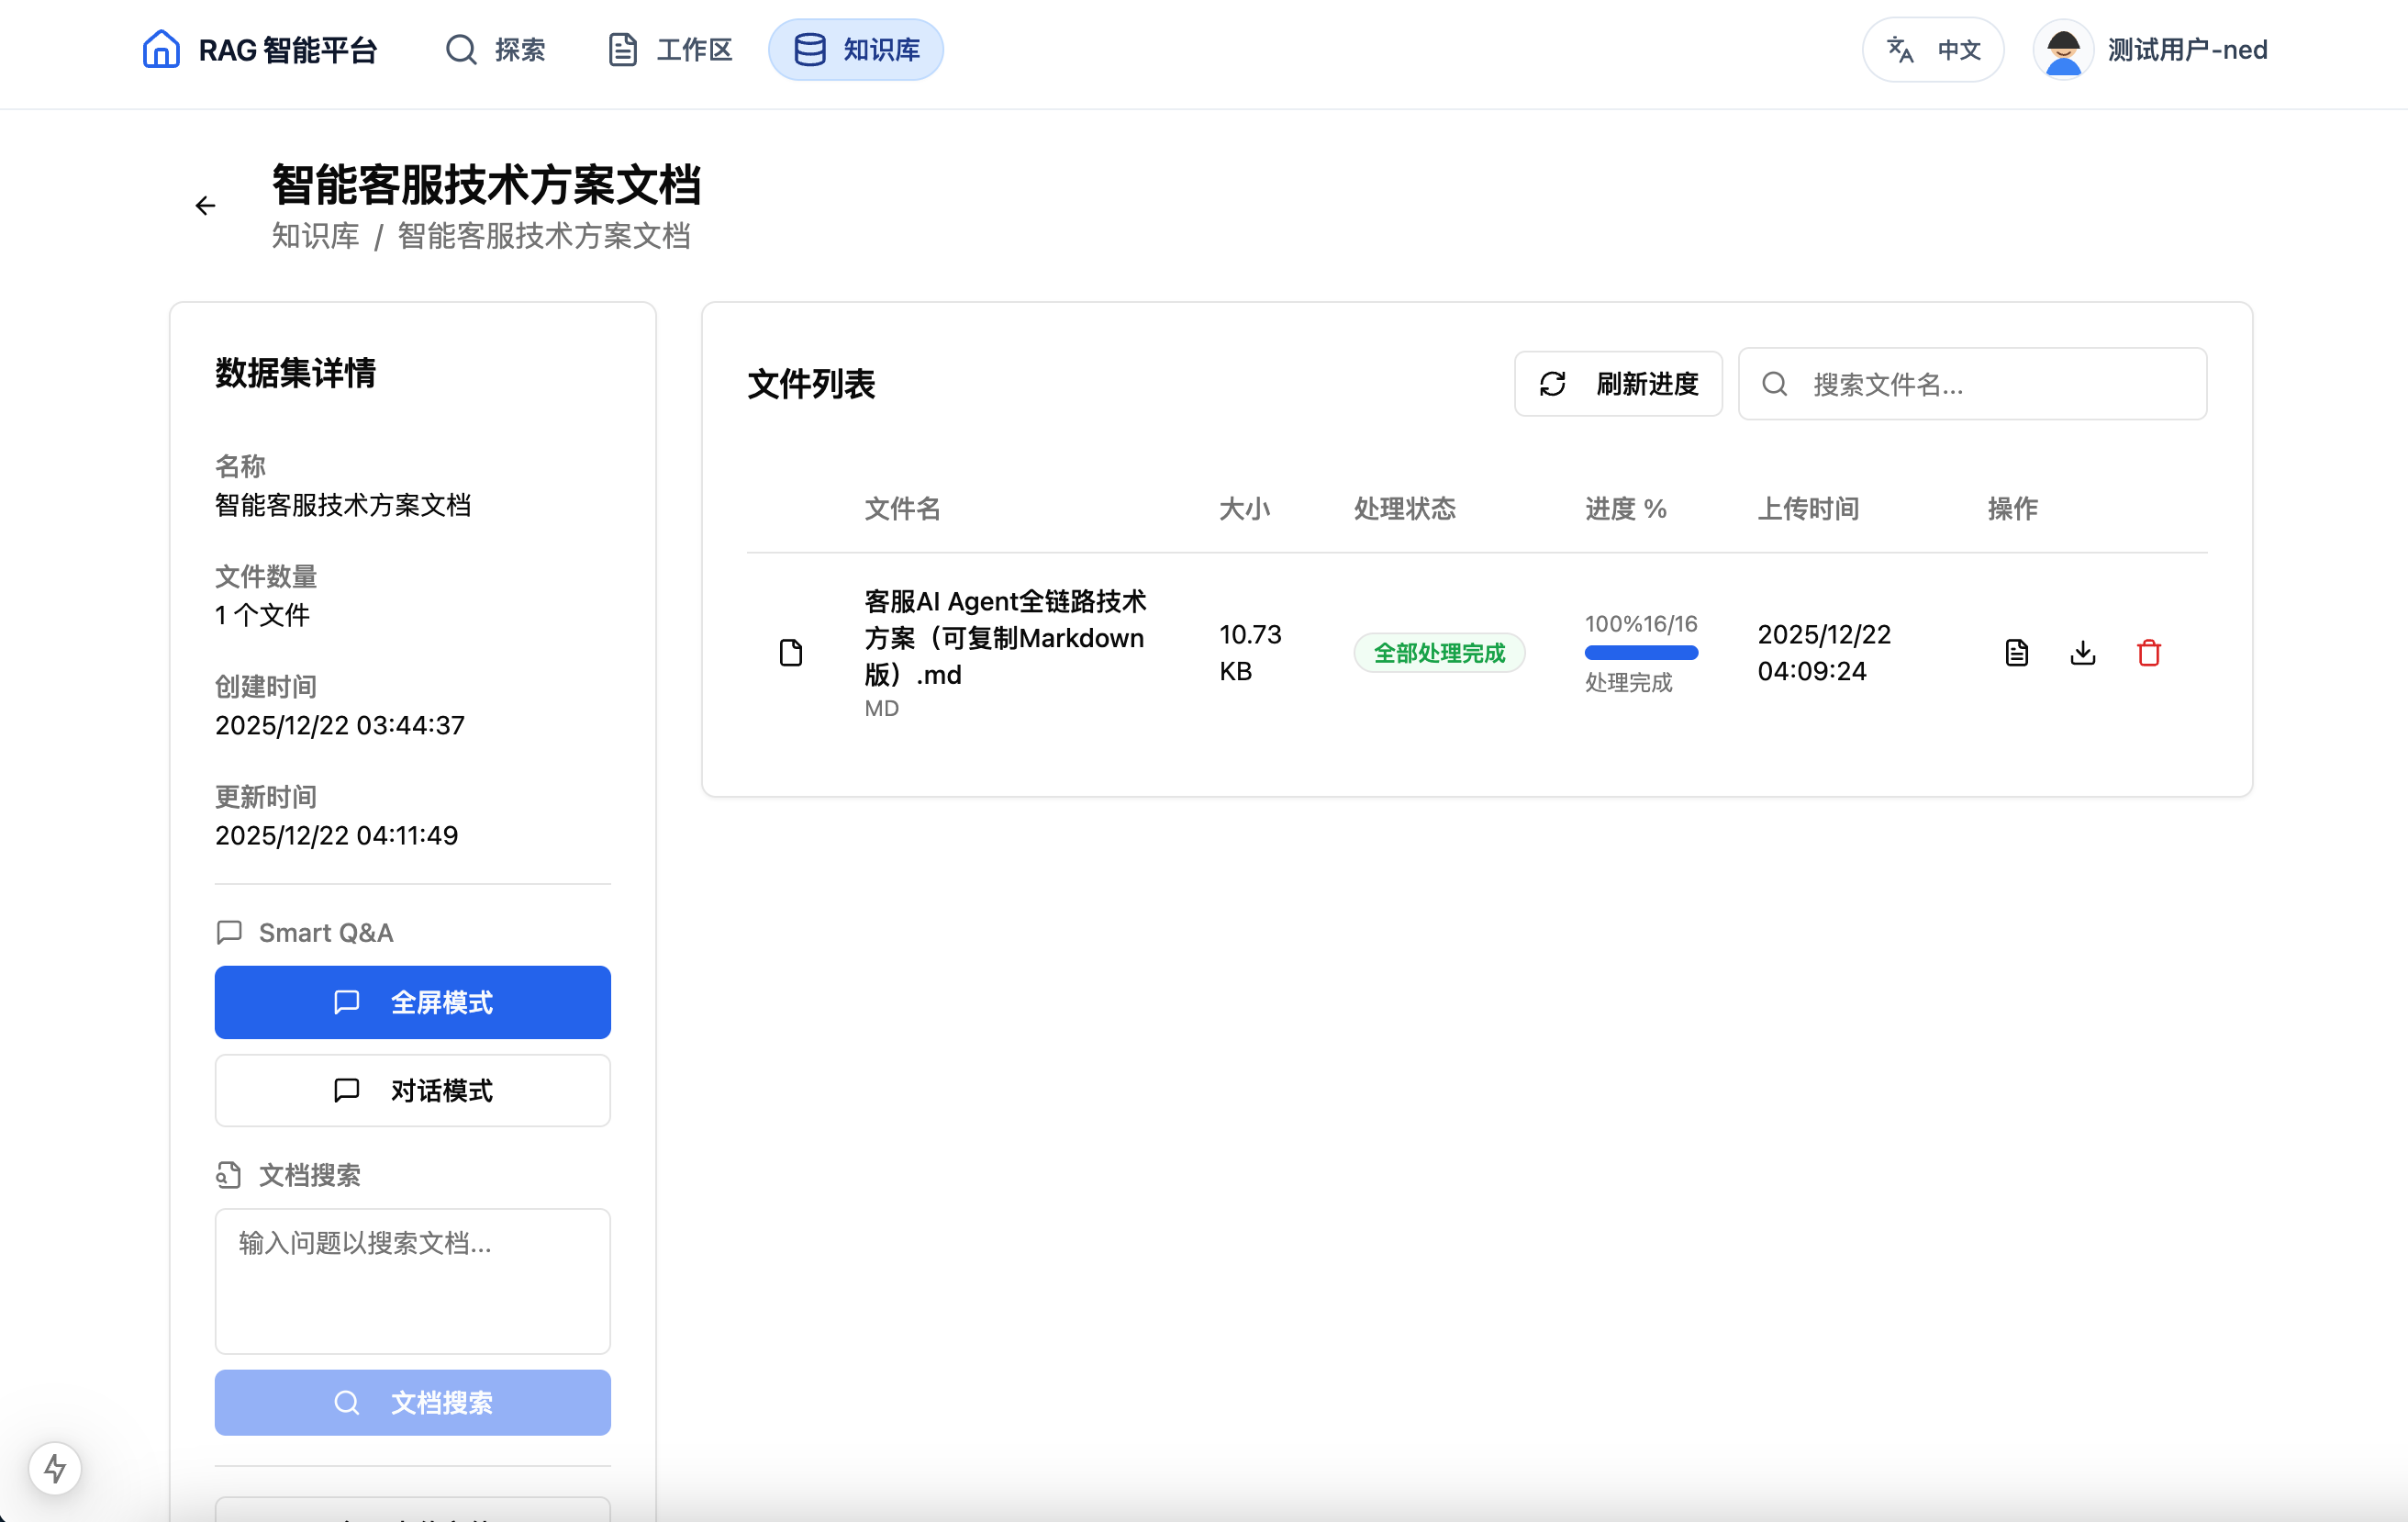2408x1522 pixels.
Task: Start 对话模式 chat
Action: [x=412, y=1090]
